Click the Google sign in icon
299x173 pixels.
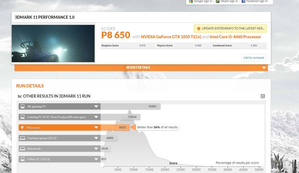(191, 1)
